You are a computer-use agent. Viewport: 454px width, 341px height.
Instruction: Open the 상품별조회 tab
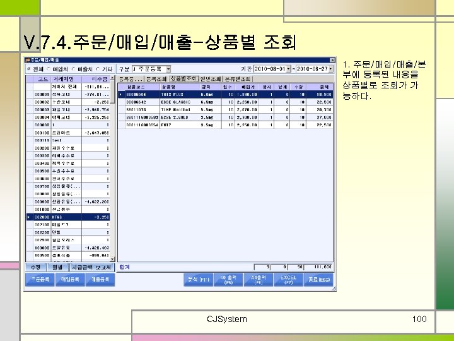coord(183,78)
